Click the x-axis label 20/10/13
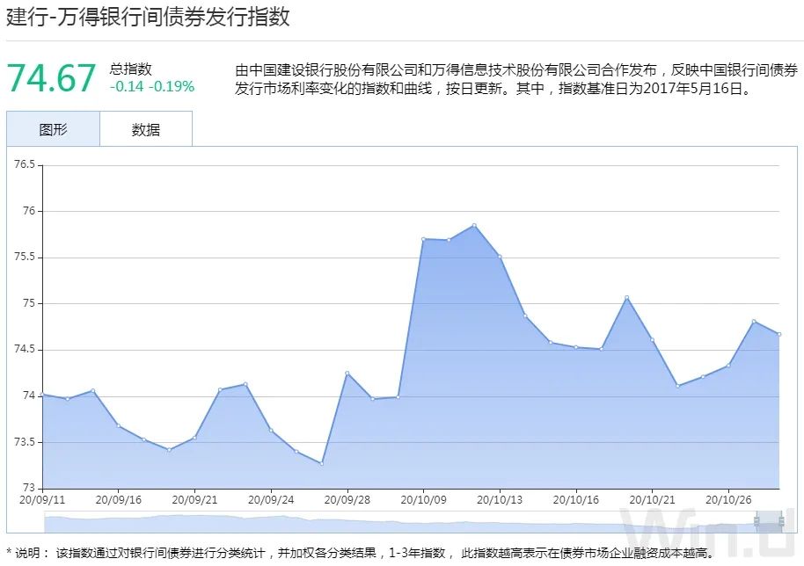 pos(500,499)
